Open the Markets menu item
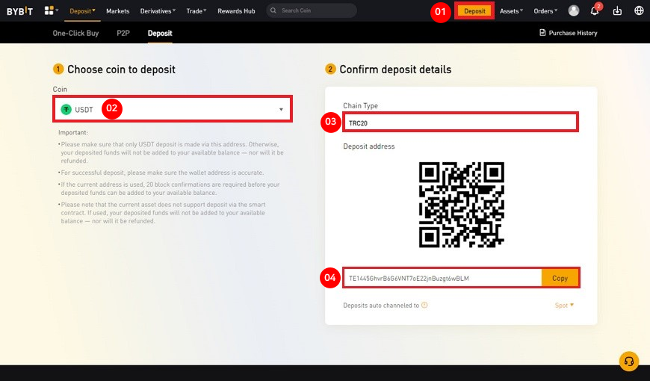Screen dimensions: 650x381 118,11
